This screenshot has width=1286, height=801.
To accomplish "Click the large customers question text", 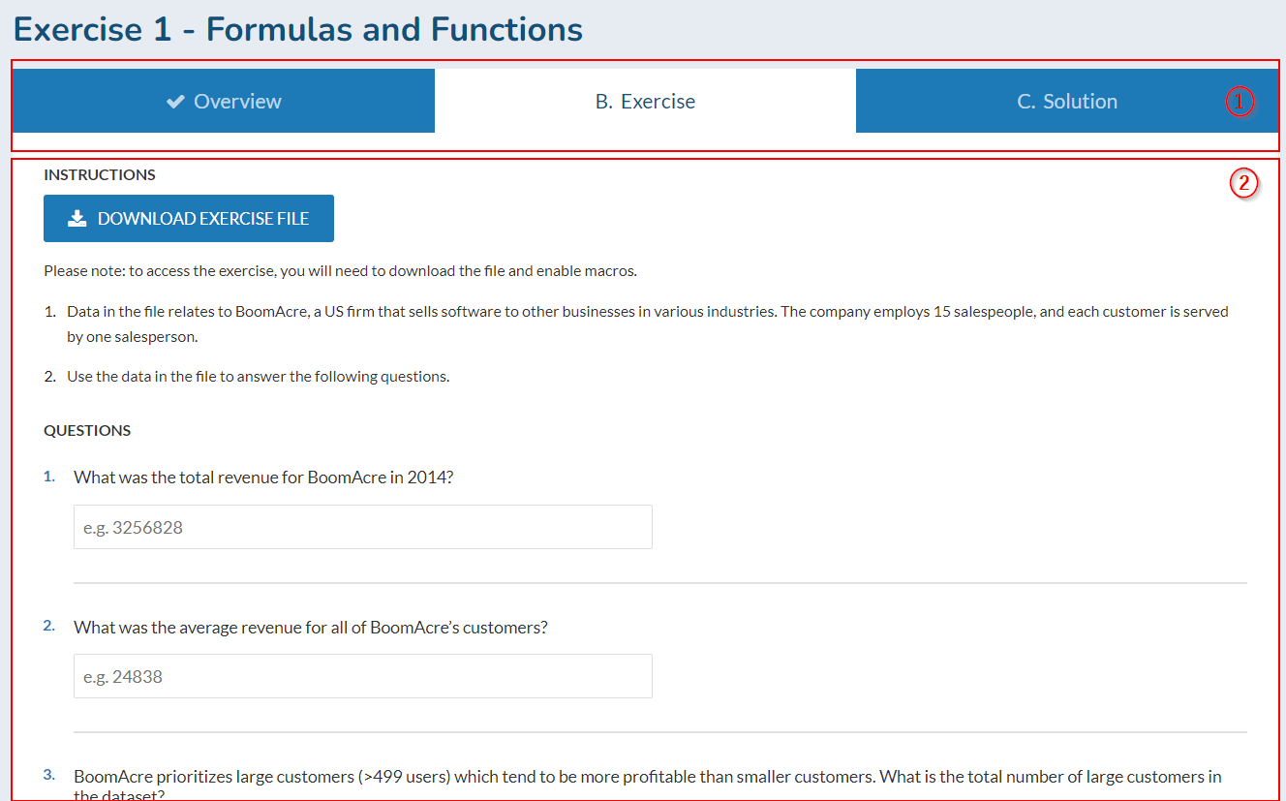I will pyautogui.click(x=647, y=777).
